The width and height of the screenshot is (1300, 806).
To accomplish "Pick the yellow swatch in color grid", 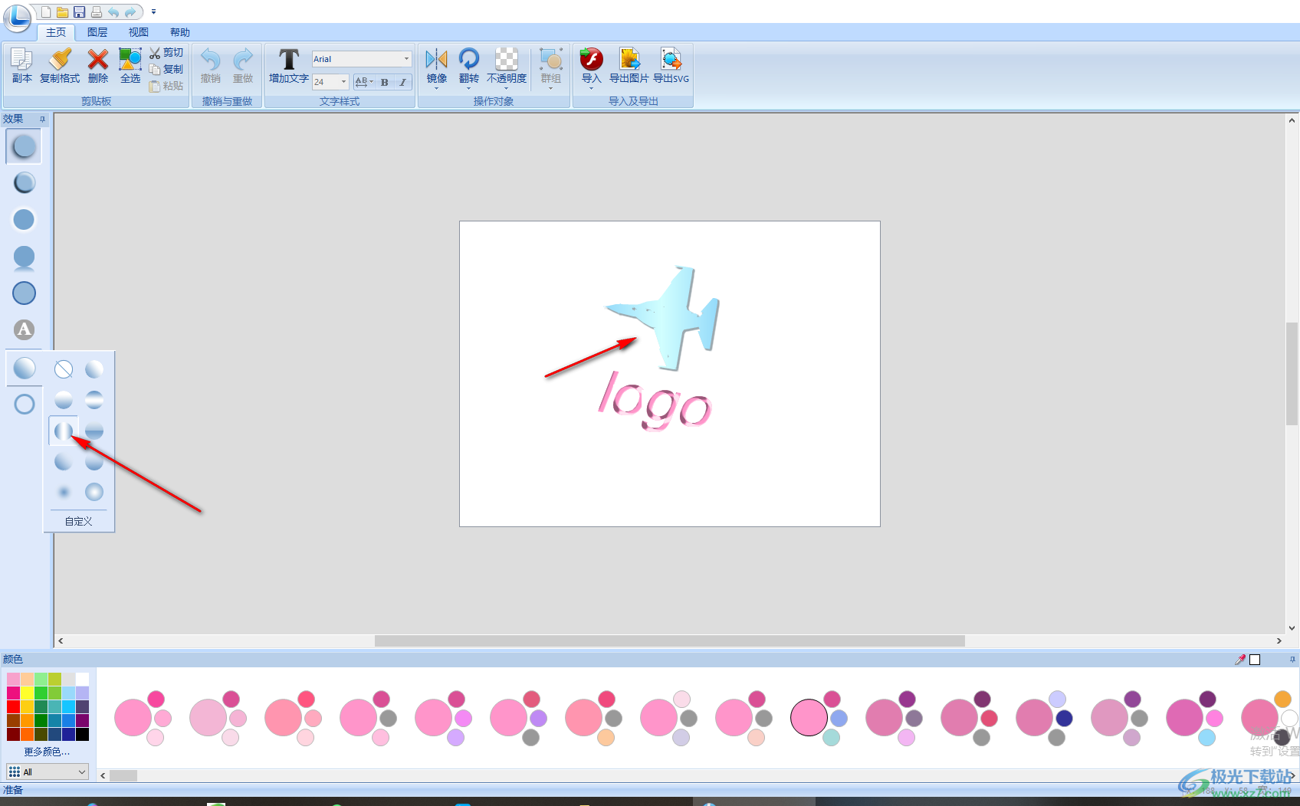I will point(27,693).
